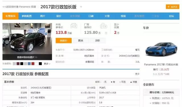Click the orange 询底价 button
Image resolution: width=182 pixels, height=107 pixels.
[64, 40]
